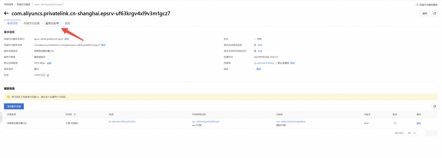This screenshot has width=442, height=158.
Task: Open the vpc-uf62rmqpex9ufit45eqlc link
Action: tap(206, 121)
